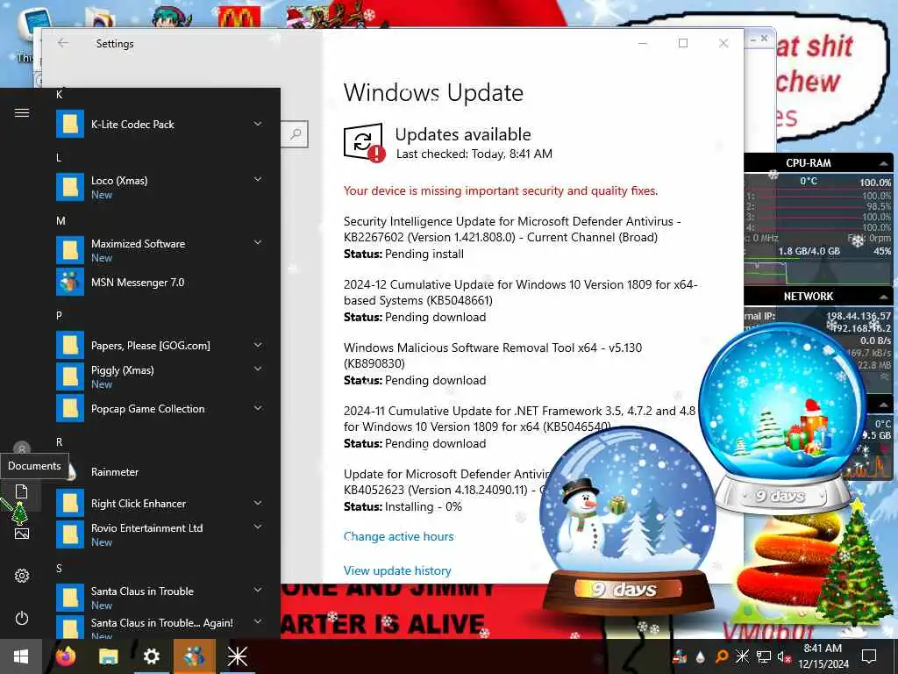This screenshot has width=898, height=674.
Task: Jump to letter P app group header
Action: (59, 316)
